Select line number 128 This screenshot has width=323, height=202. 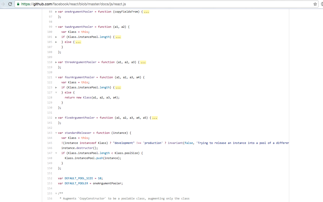click(x=50, y=97)
